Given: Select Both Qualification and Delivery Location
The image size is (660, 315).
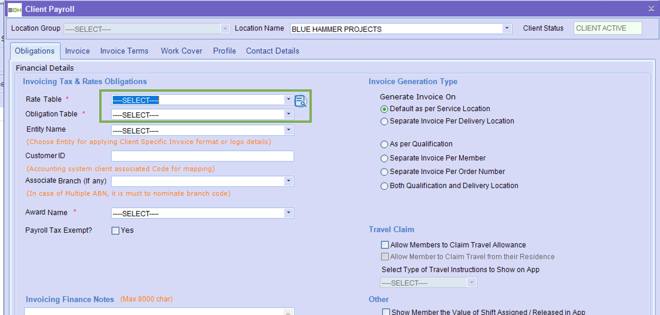Looking at the screenshot, I should [385, 186].
